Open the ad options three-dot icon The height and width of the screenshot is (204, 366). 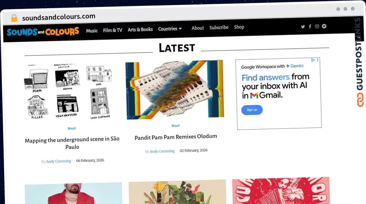[x=318, y=60]
